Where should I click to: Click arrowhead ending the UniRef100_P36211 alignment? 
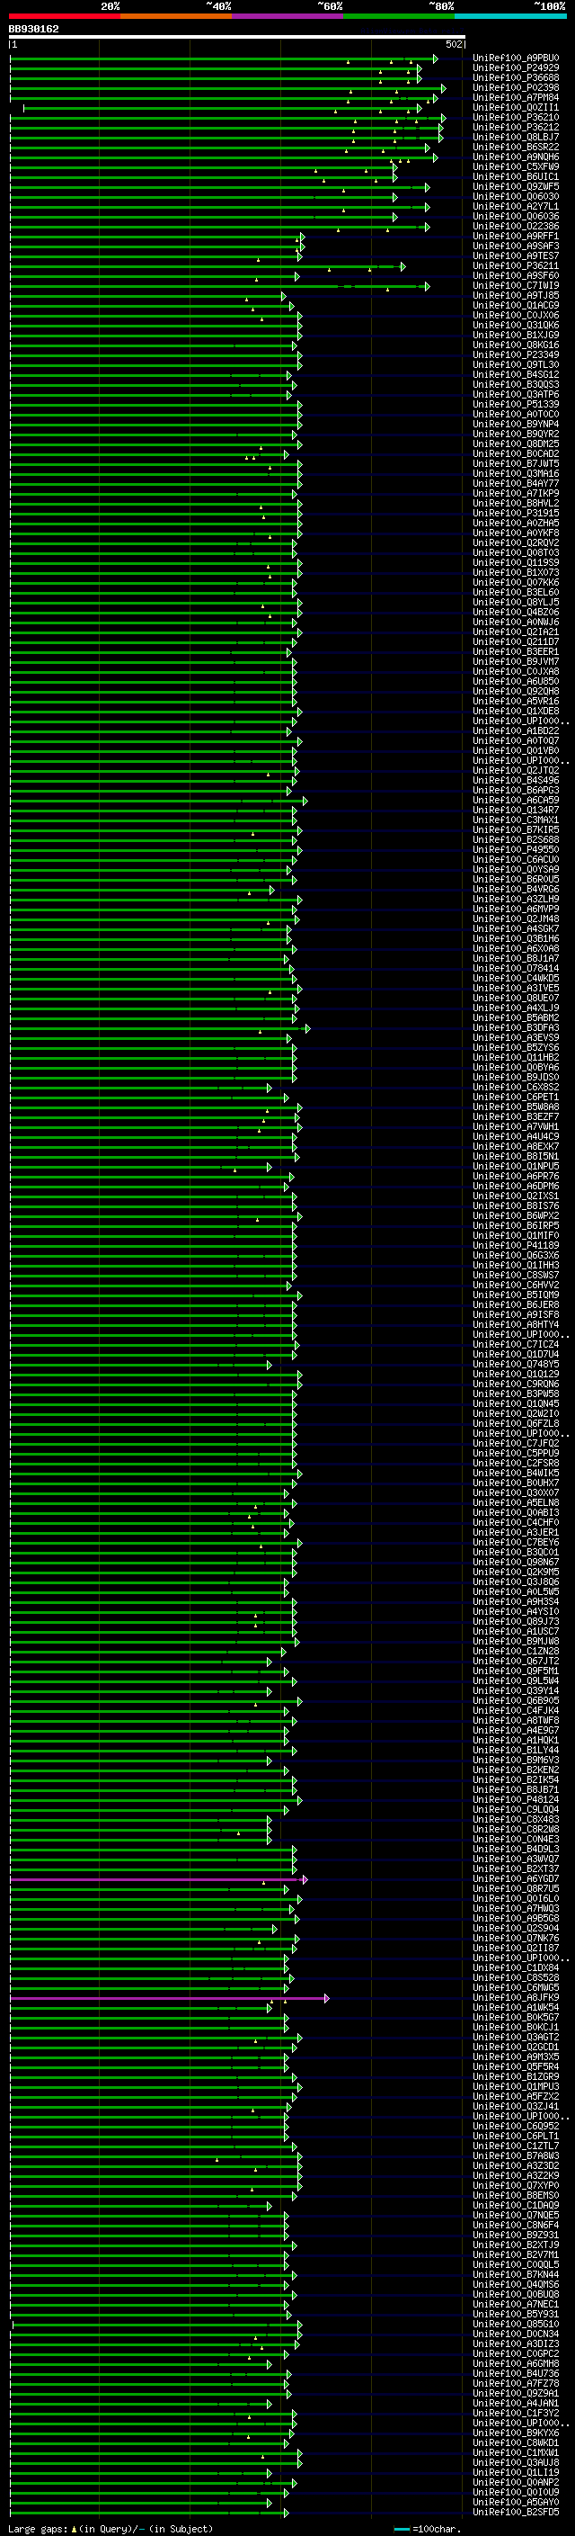click(x=402, y=267)
